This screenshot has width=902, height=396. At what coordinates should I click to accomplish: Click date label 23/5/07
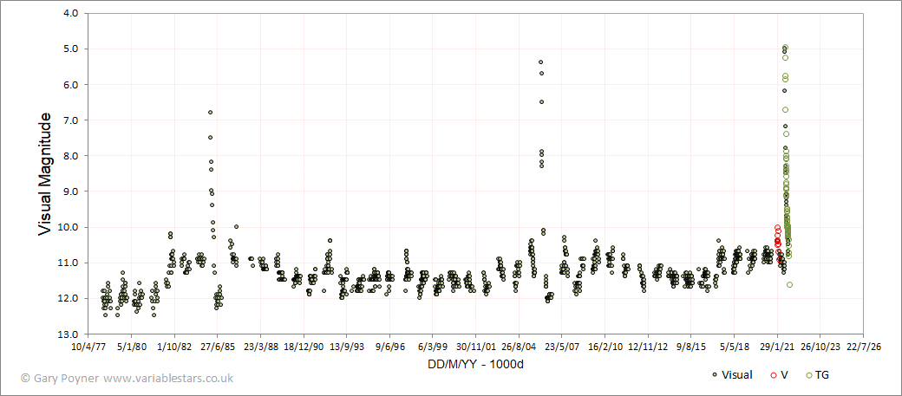click(x=562, y=347)
